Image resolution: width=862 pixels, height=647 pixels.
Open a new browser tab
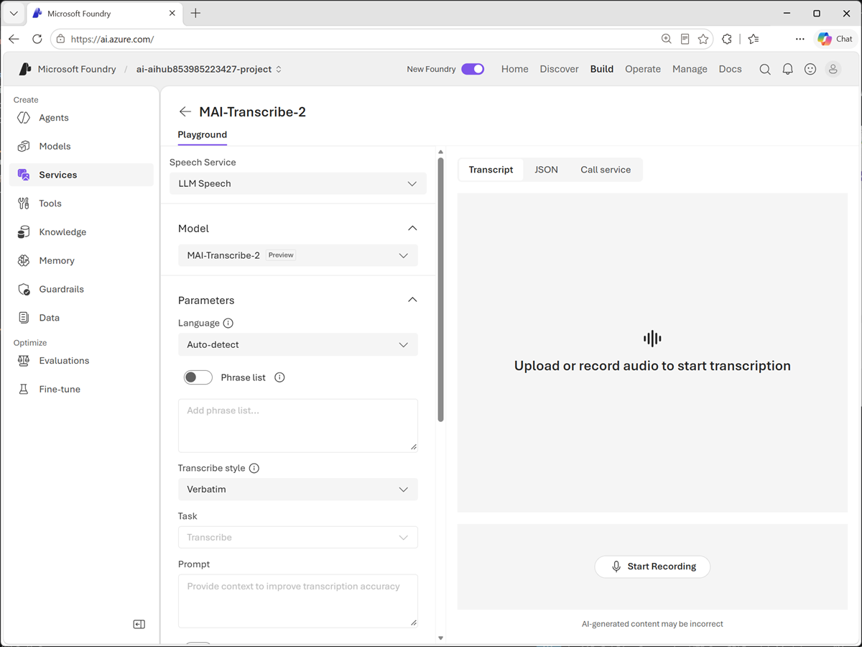(x=195, y=13)
